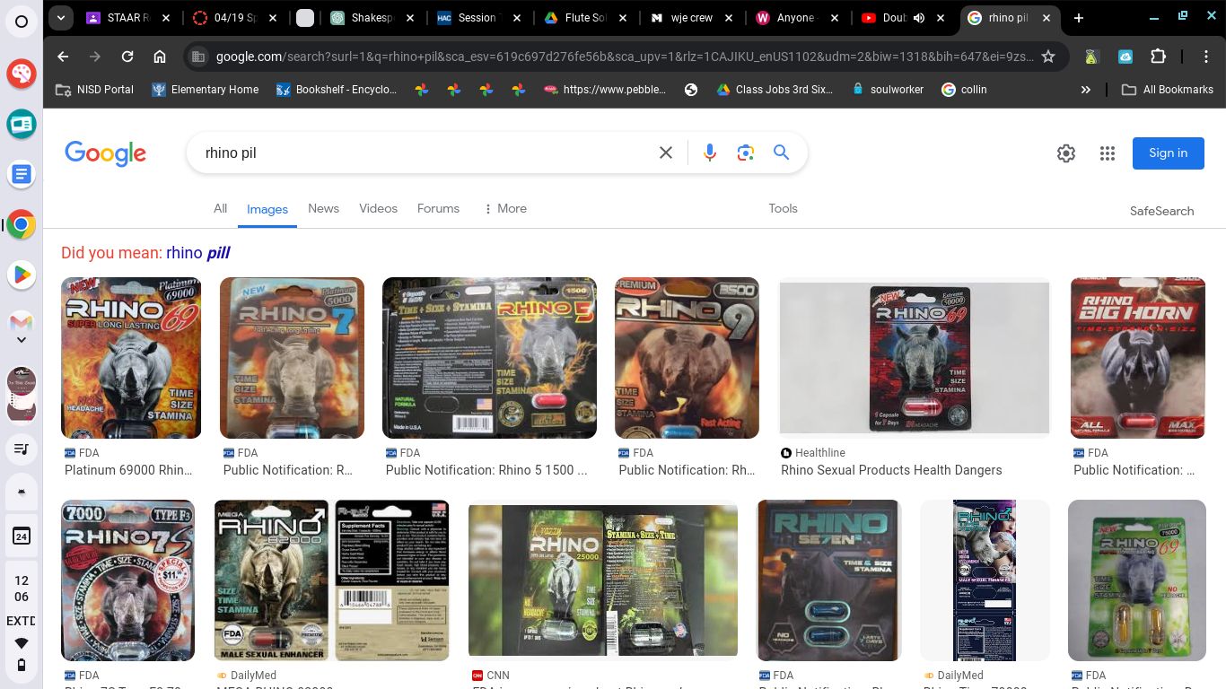Click the blue search magnifier icon

pos(781,153)
